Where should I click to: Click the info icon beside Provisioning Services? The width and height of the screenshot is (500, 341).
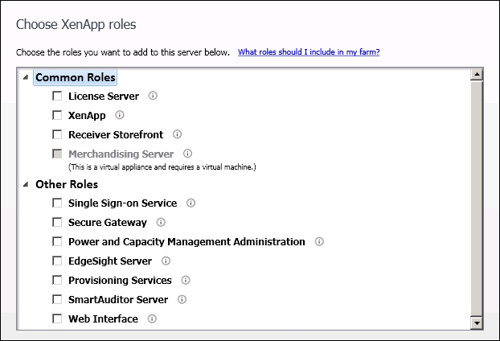click(186, 280)
